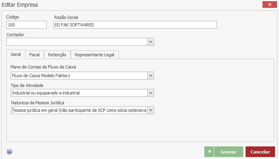Viewport: 279px width, 159px height.
Task: Select the Representante Legal tab
Action: (95, 55)
